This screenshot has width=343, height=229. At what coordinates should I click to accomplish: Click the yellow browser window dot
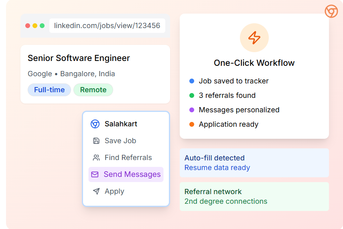[x=35, y=26]
